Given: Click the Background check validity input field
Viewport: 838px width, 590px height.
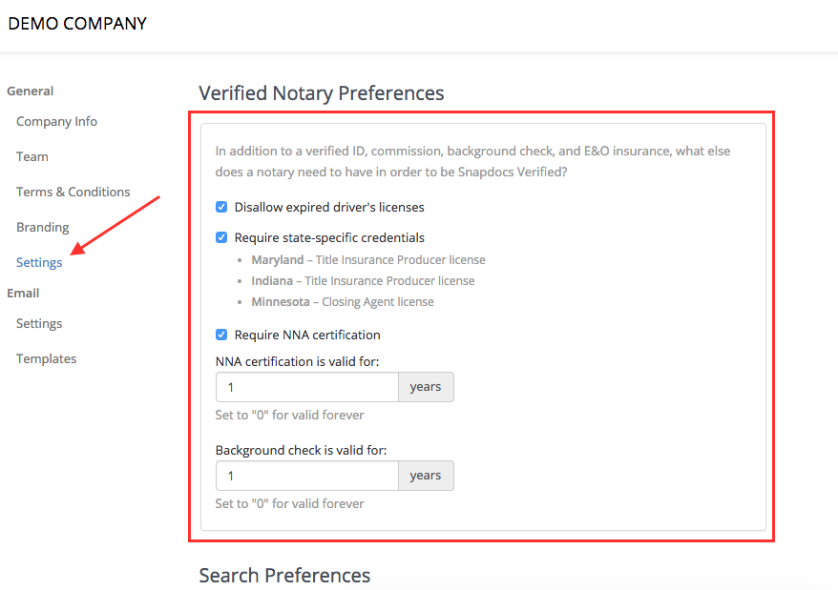Looking at the screenshot, I should pyautogui.click(x=306, y=476).
